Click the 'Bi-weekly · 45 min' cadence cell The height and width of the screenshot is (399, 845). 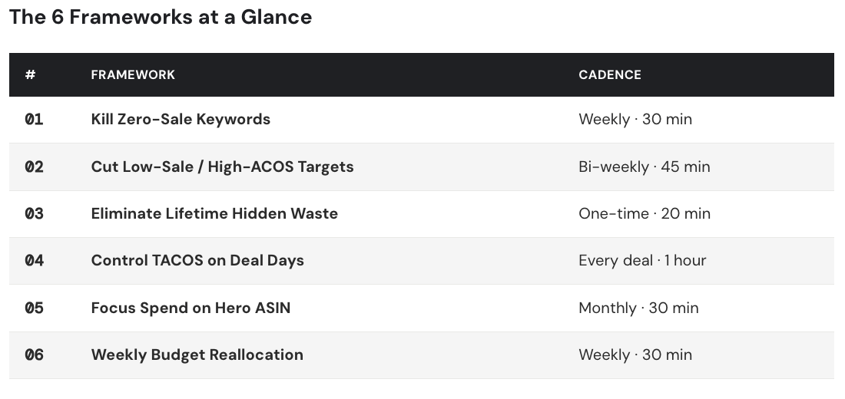(645, 167)
